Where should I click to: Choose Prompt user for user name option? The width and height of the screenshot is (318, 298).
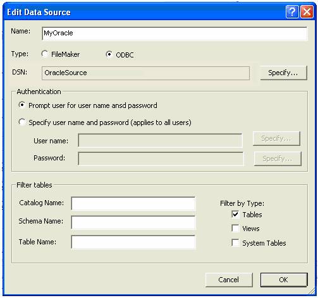point(22,105)
